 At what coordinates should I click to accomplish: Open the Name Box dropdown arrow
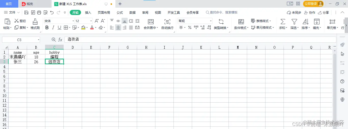38,40
